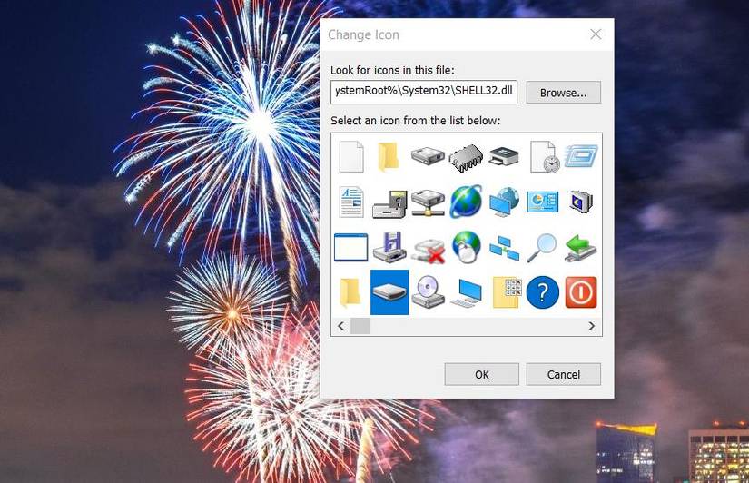Click the left arrow of icon scrollbar
Image resolution: width=749 pixels, height=483 pixels.
coord(340,326)
